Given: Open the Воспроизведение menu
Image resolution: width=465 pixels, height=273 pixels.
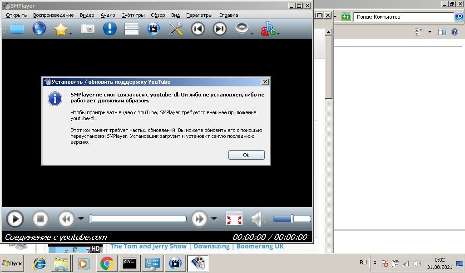Looking at the screenshot, I should pyautogui.click(x=54, y=15).
